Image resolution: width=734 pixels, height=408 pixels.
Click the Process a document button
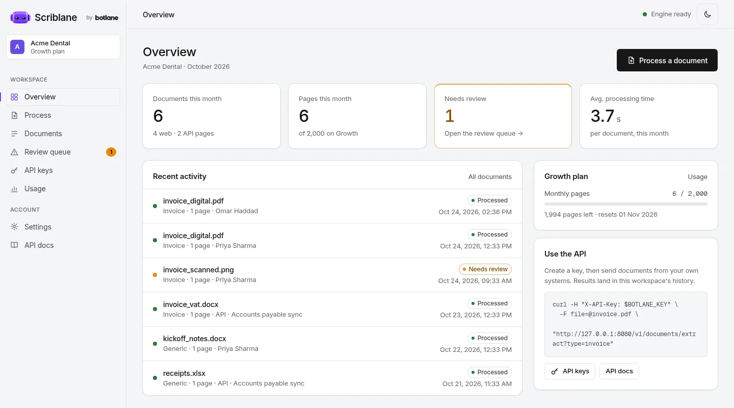click(667, 60)
